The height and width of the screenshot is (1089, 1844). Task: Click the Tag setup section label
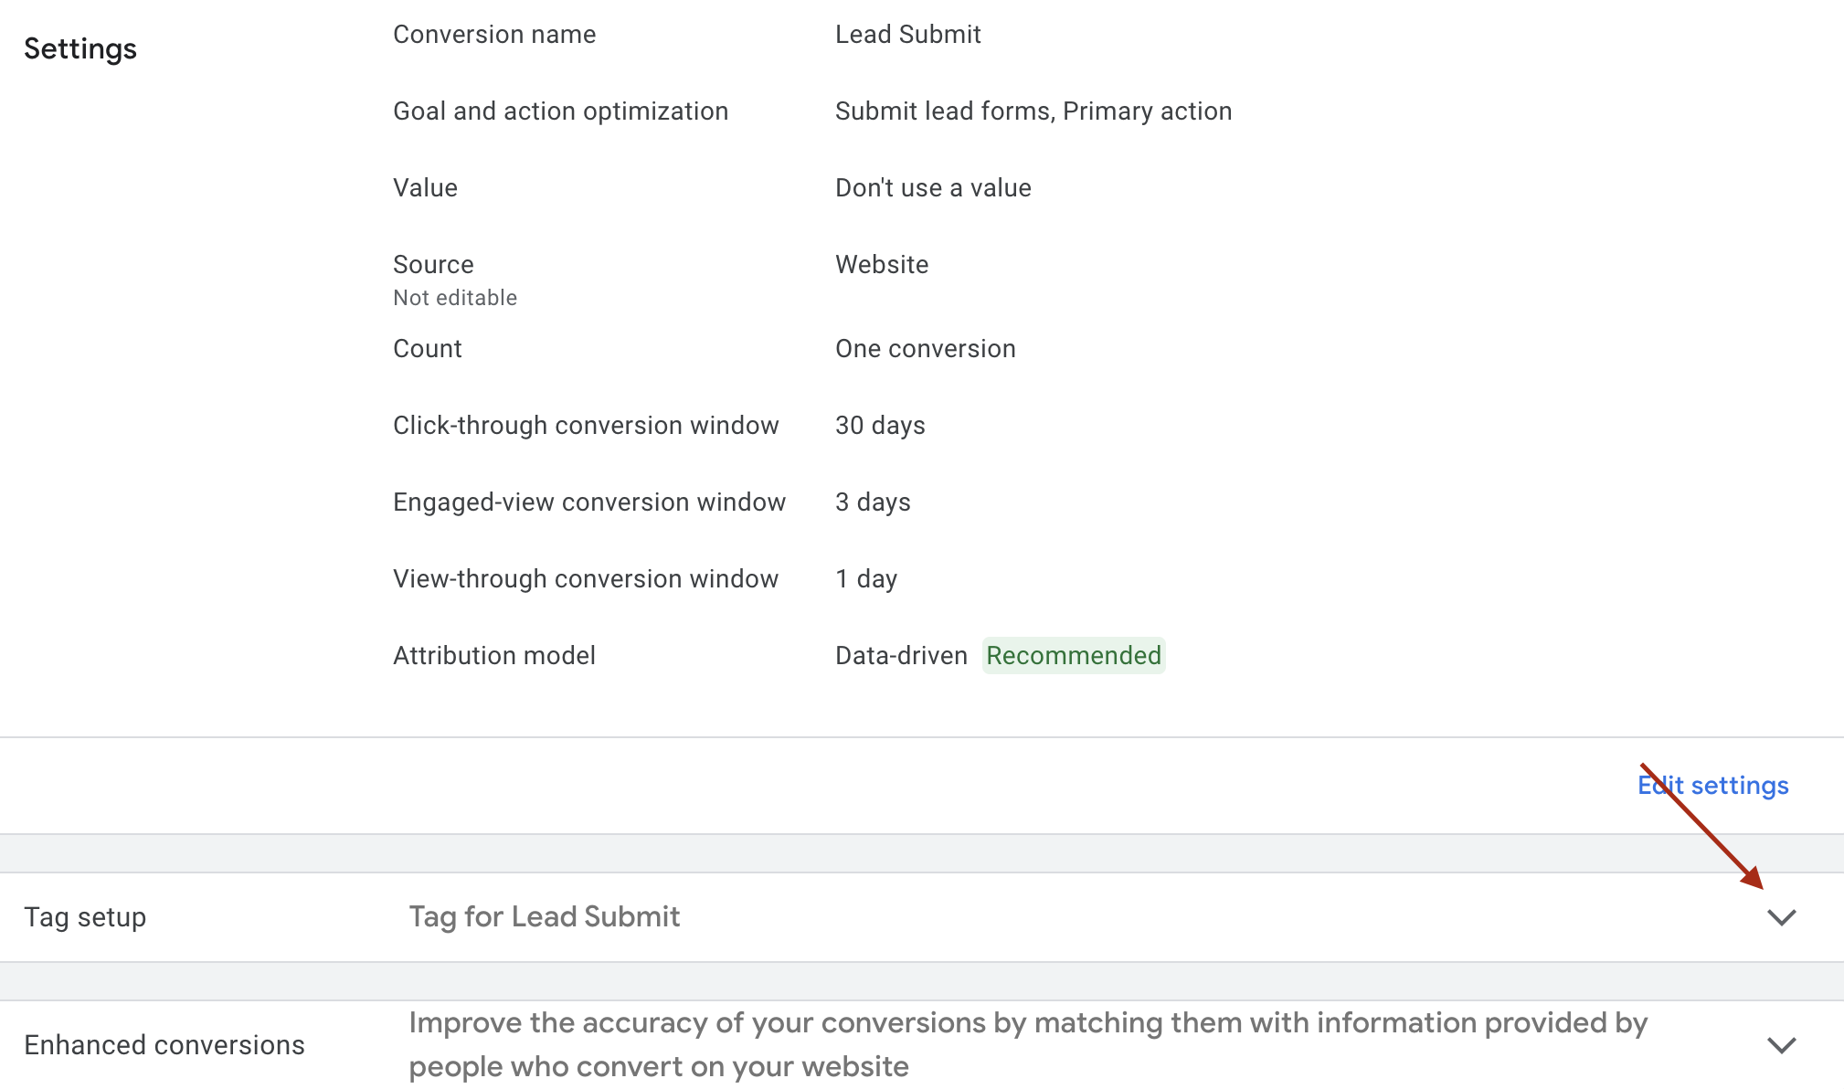click(x=85, y=917)
